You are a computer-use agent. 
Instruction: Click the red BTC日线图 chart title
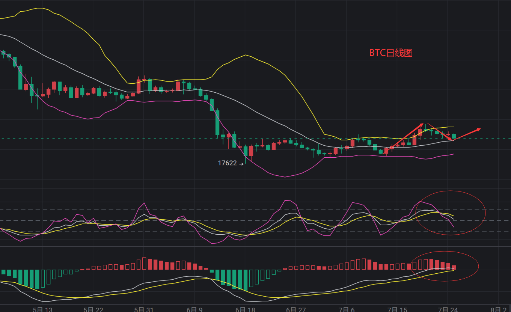point(391,53)
